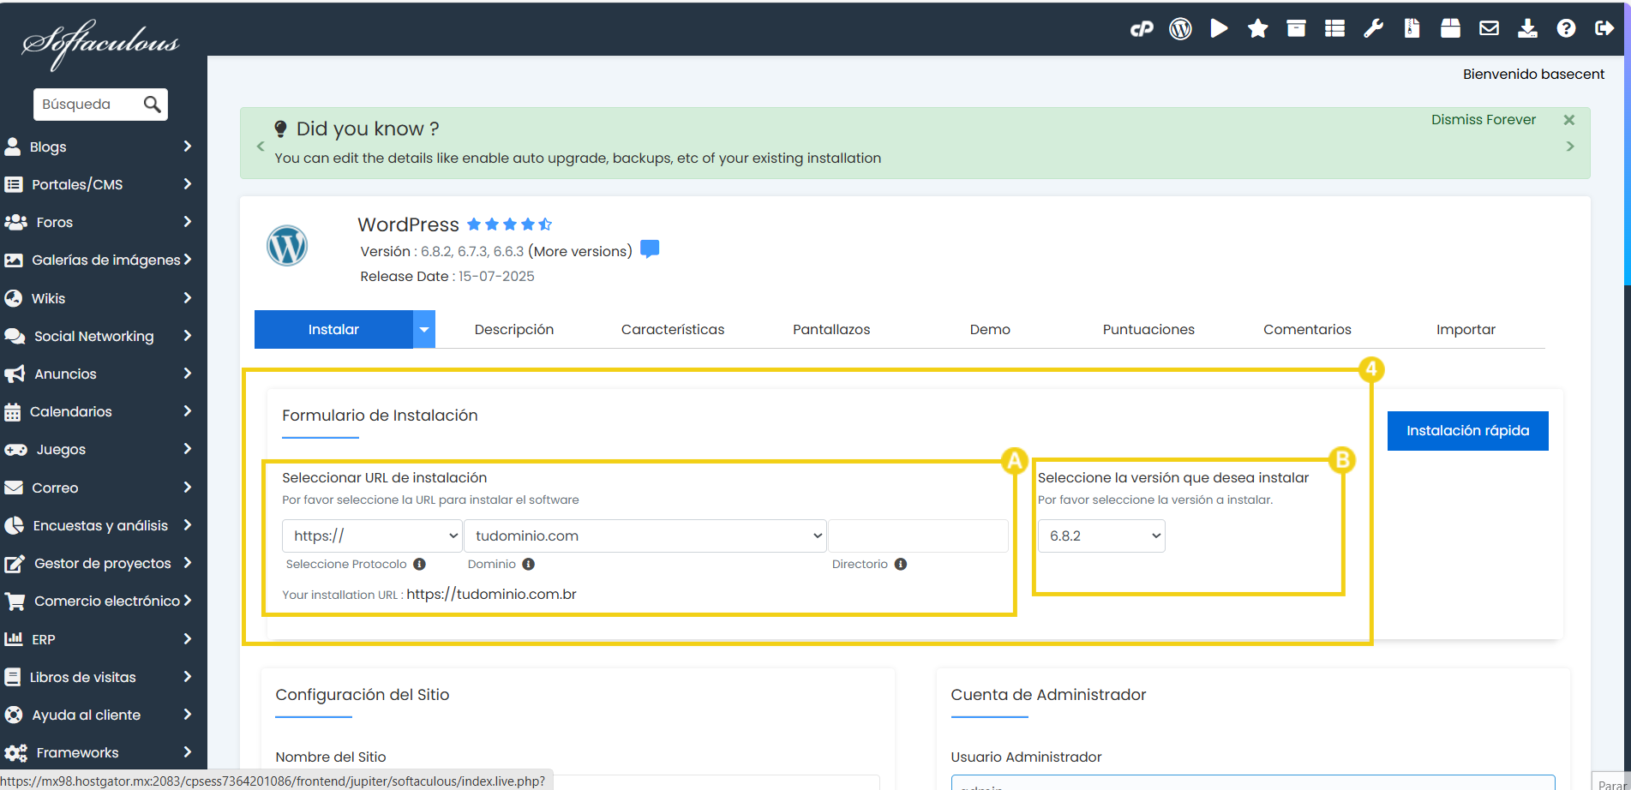Switch to the Puntuaciones tab

click(1148, 329)
